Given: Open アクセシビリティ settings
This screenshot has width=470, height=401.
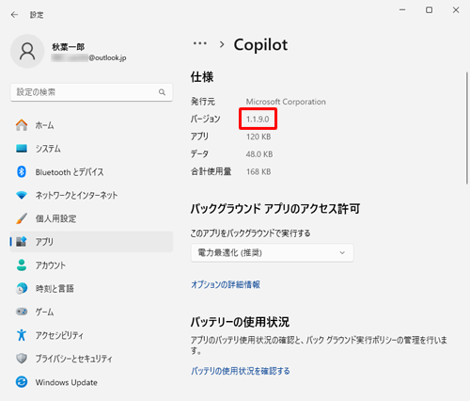Looking at the screenshot, I should (91, 335).
